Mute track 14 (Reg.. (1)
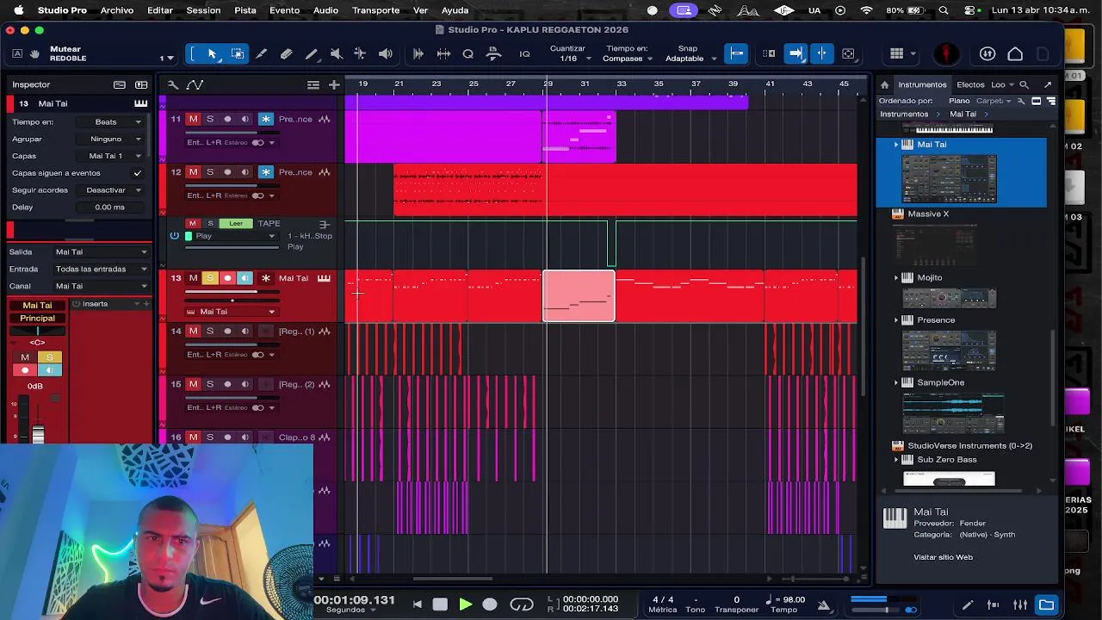The image size is (1102, 620). (193, 332)
